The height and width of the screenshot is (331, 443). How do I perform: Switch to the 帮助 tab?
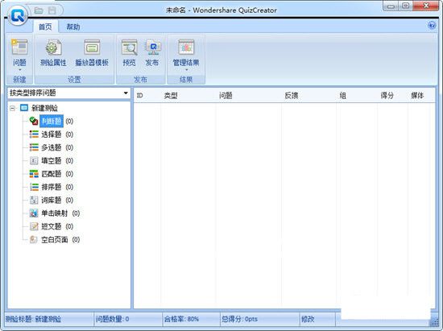(x=73, y=27)
